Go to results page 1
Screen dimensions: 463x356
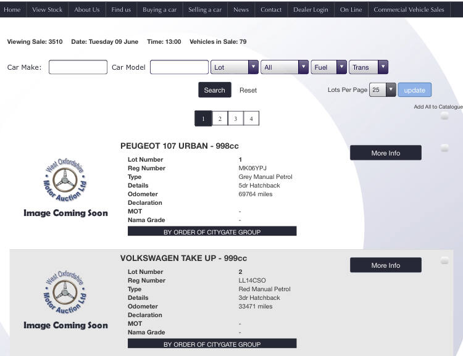203,118
